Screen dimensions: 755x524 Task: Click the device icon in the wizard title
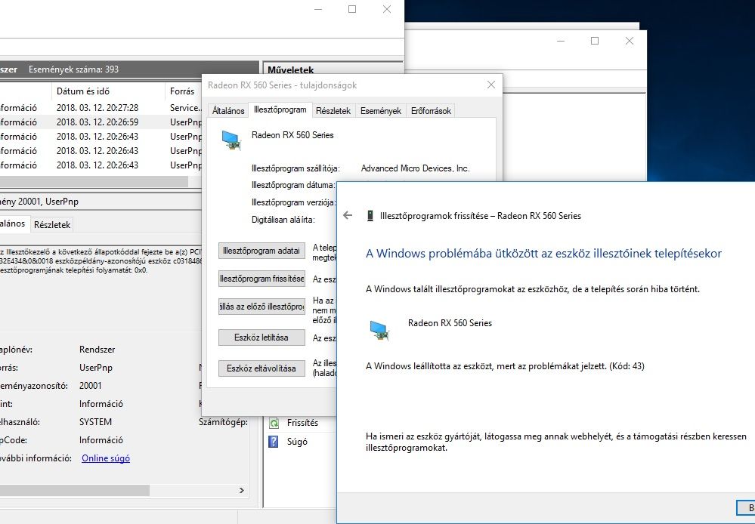point(370,216)
